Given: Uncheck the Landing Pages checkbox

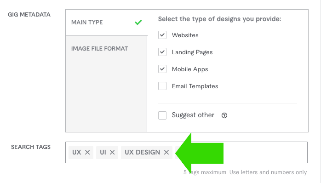Looking at the screenshot, I should 162,52.
